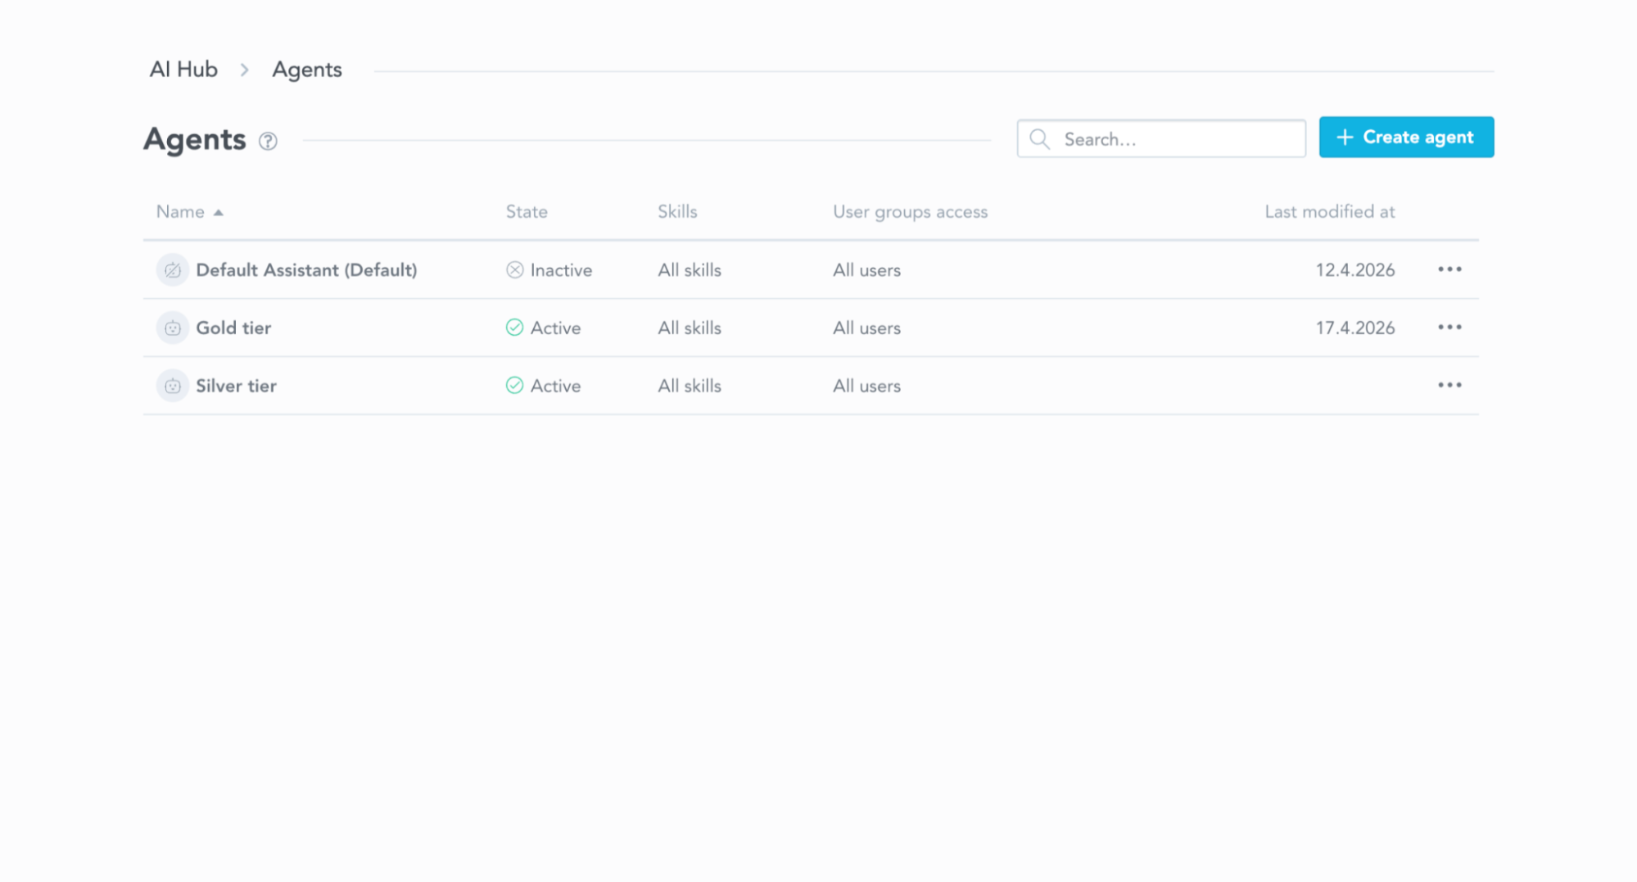Click the Silver tier agent robot icon
The height and width of the screenshot is (882, 1637).
(172, 385)
